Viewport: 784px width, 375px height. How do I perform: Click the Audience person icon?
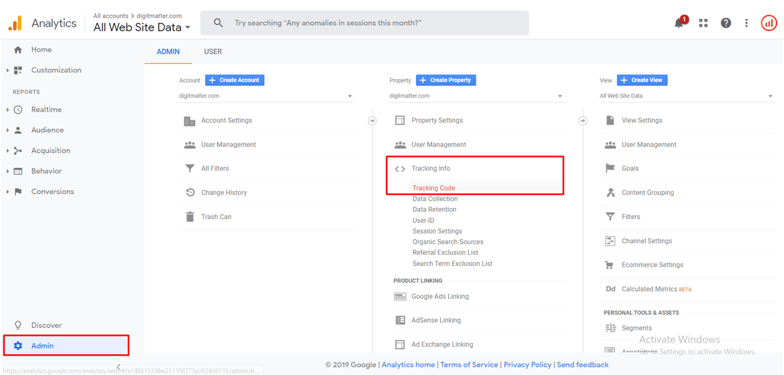point(18,130)
